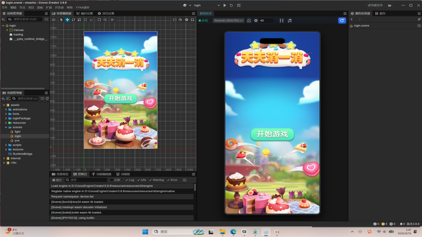Open the 开发者 menu
The height and width of the screenshot is (237, 422).
click(x=59, y=7)
